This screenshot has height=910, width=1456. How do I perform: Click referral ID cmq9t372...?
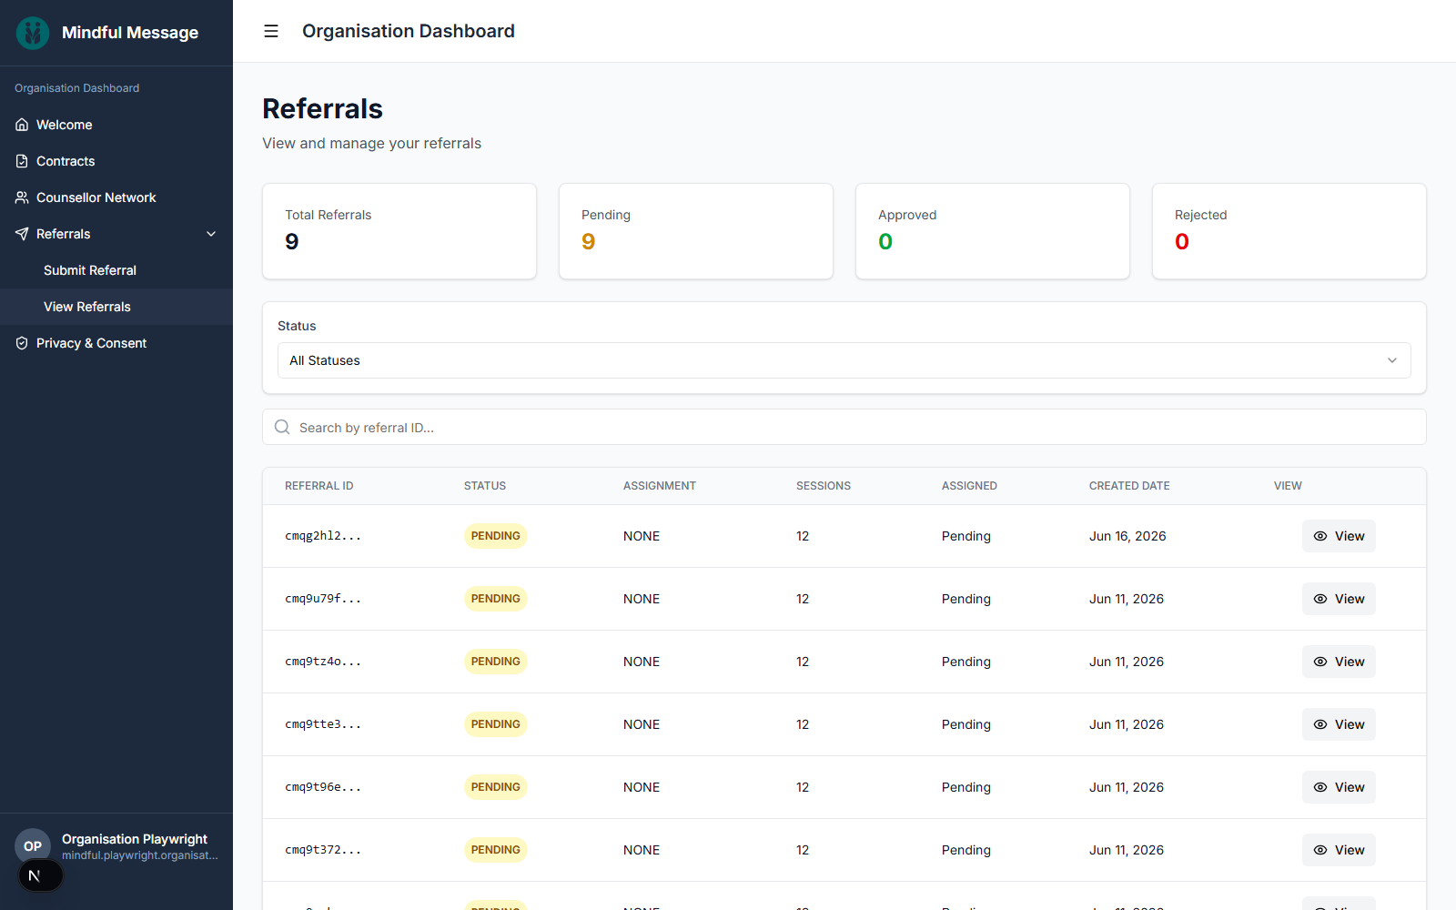323,850
